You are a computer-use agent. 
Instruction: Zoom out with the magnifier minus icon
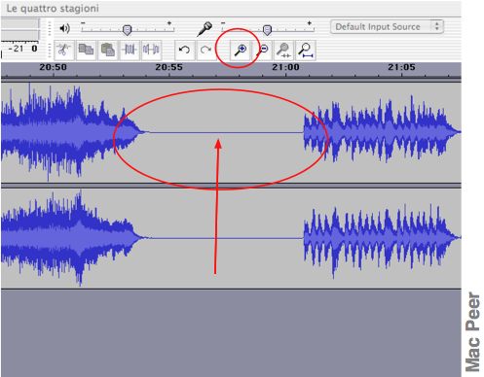pos(263,50)
